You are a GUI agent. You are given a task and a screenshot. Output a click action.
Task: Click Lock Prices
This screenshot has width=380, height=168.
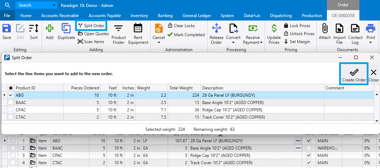tap(297, 26)
